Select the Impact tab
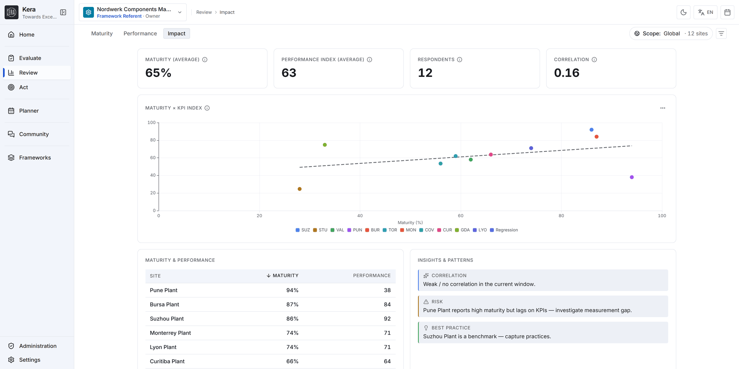 pos(177,33)
